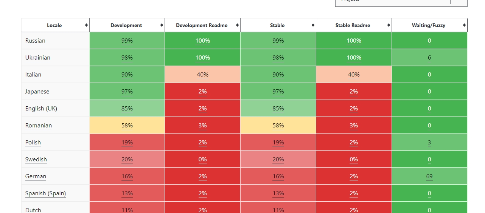The height and width of the screenshot is (213, 485).
Task: Click Italian's 40% Development Readme value
Action: click(x=202, y=75)
